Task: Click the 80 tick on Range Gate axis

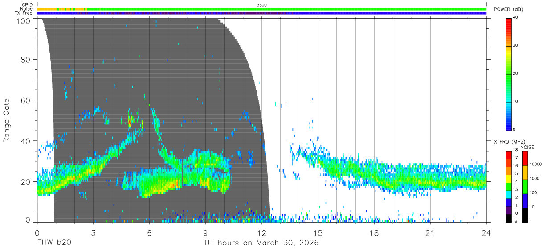Action: tap(25, 60)
